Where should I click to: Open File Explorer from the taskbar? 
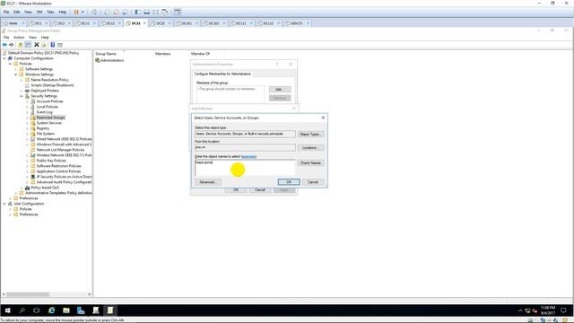click(x=66, y=310)
